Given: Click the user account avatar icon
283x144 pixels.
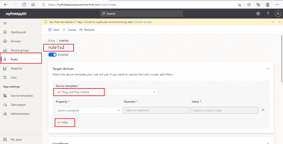Looking at the screenshot, I should 278,14.
